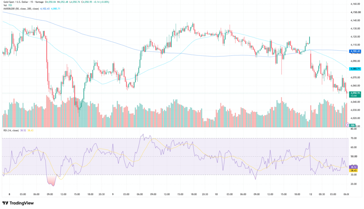
Task: Click the 4,080.71 value in the MA legend
Action: coord(55,9)
